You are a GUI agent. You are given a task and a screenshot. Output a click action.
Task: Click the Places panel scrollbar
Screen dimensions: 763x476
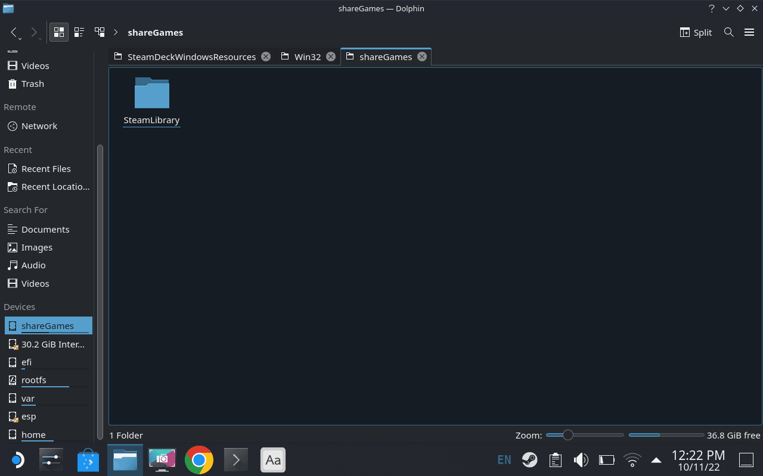100,292
